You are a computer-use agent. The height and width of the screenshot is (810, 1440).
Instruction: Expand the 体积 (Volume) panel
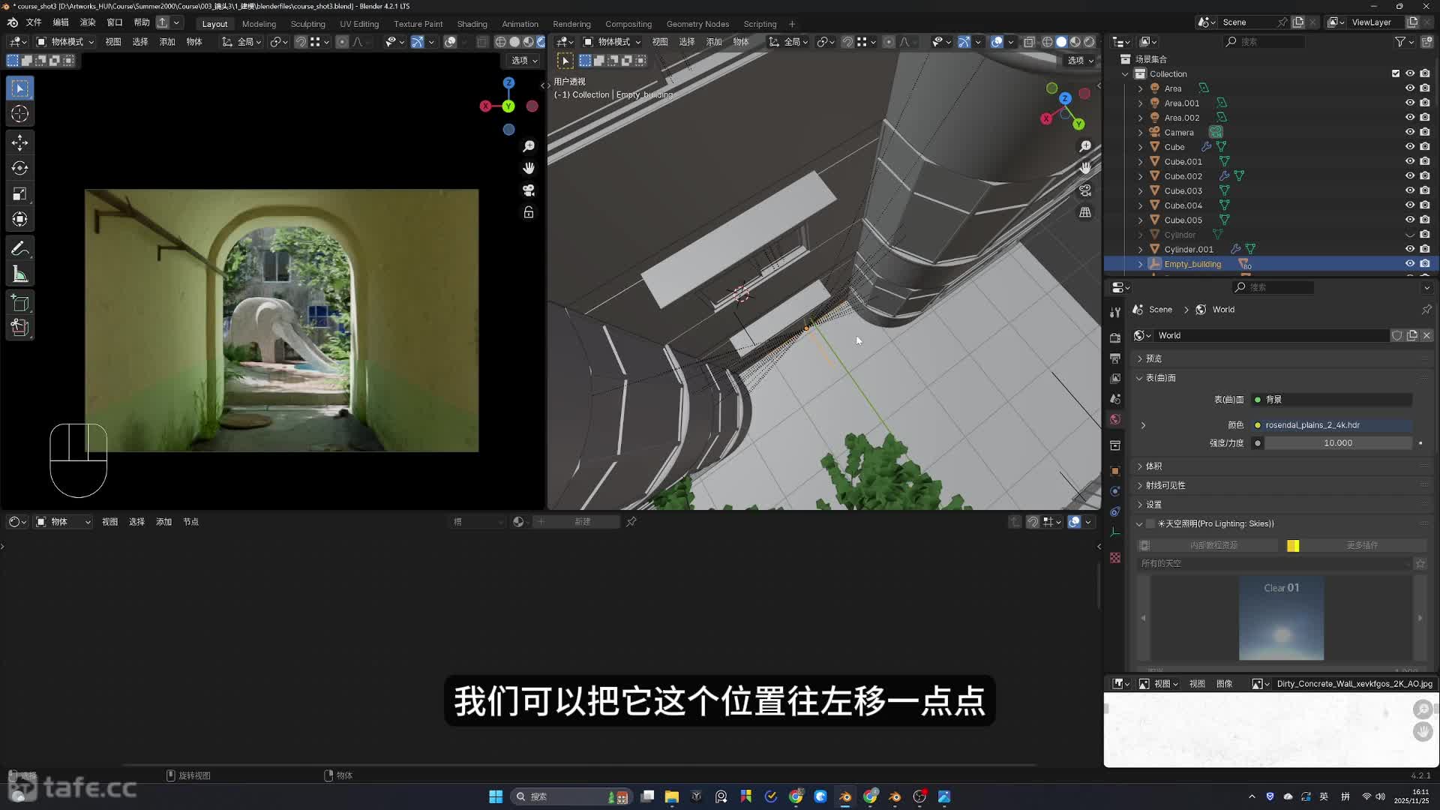tap(1153, 466)
